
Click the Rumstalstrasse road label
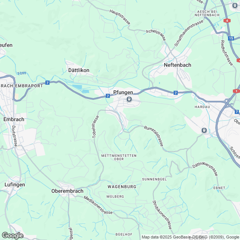point(154,136)
